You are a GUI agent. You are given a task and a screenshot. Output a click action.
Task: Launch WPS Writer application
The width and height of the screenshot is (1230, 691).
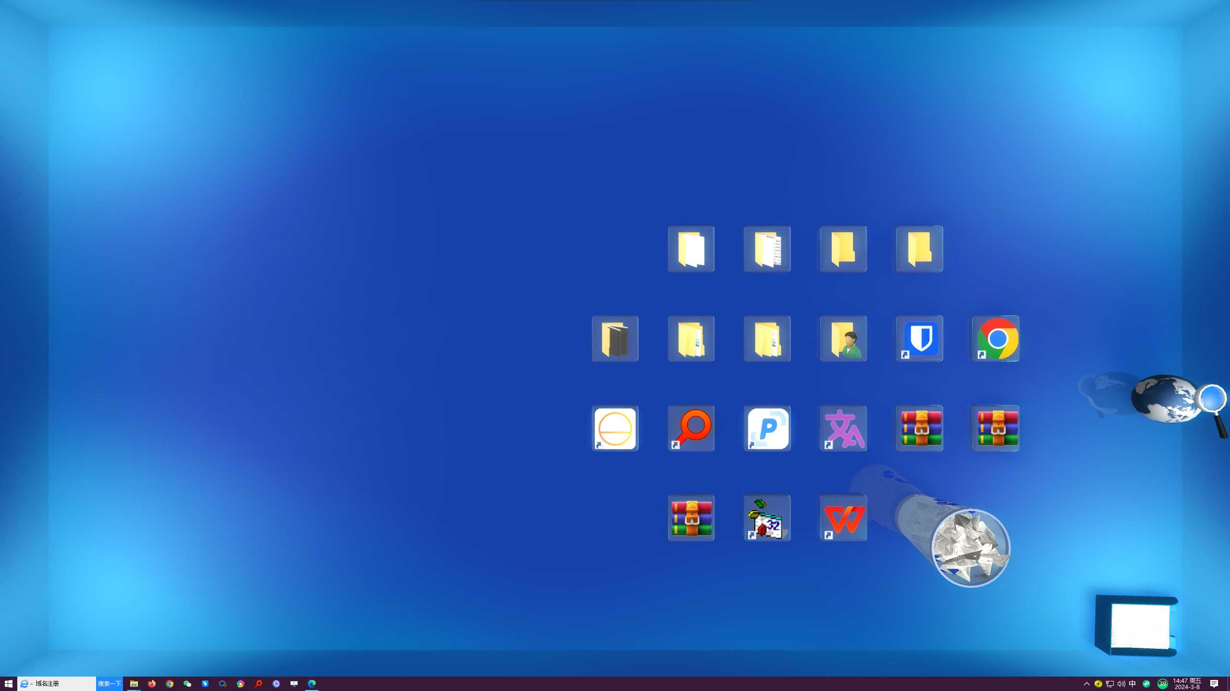point(843,518)
